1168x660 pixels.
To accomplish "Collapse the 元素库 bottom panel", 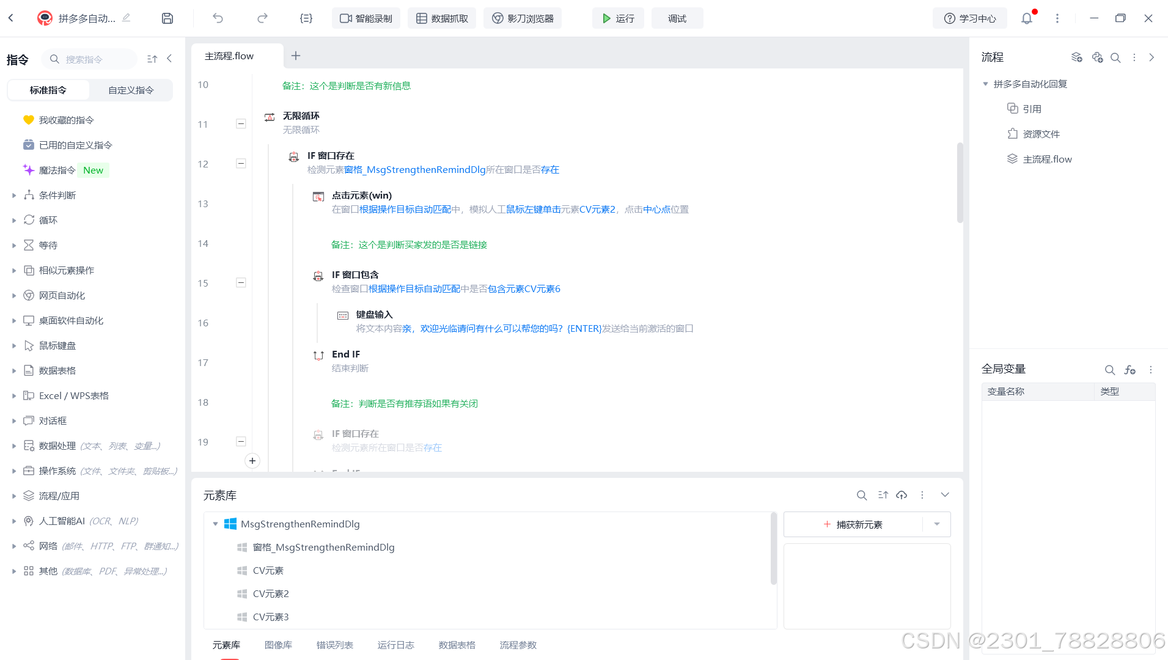I will click(x=945, y=495).
